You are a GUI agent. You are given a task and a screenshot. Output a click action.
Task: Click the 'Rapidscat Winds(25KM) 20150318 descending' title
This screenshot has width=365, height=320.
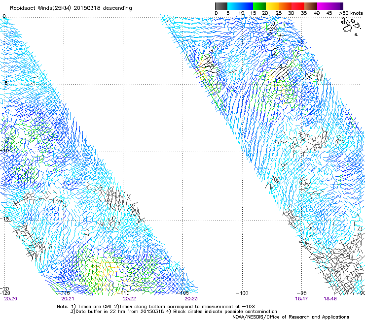tap(71, 8)
